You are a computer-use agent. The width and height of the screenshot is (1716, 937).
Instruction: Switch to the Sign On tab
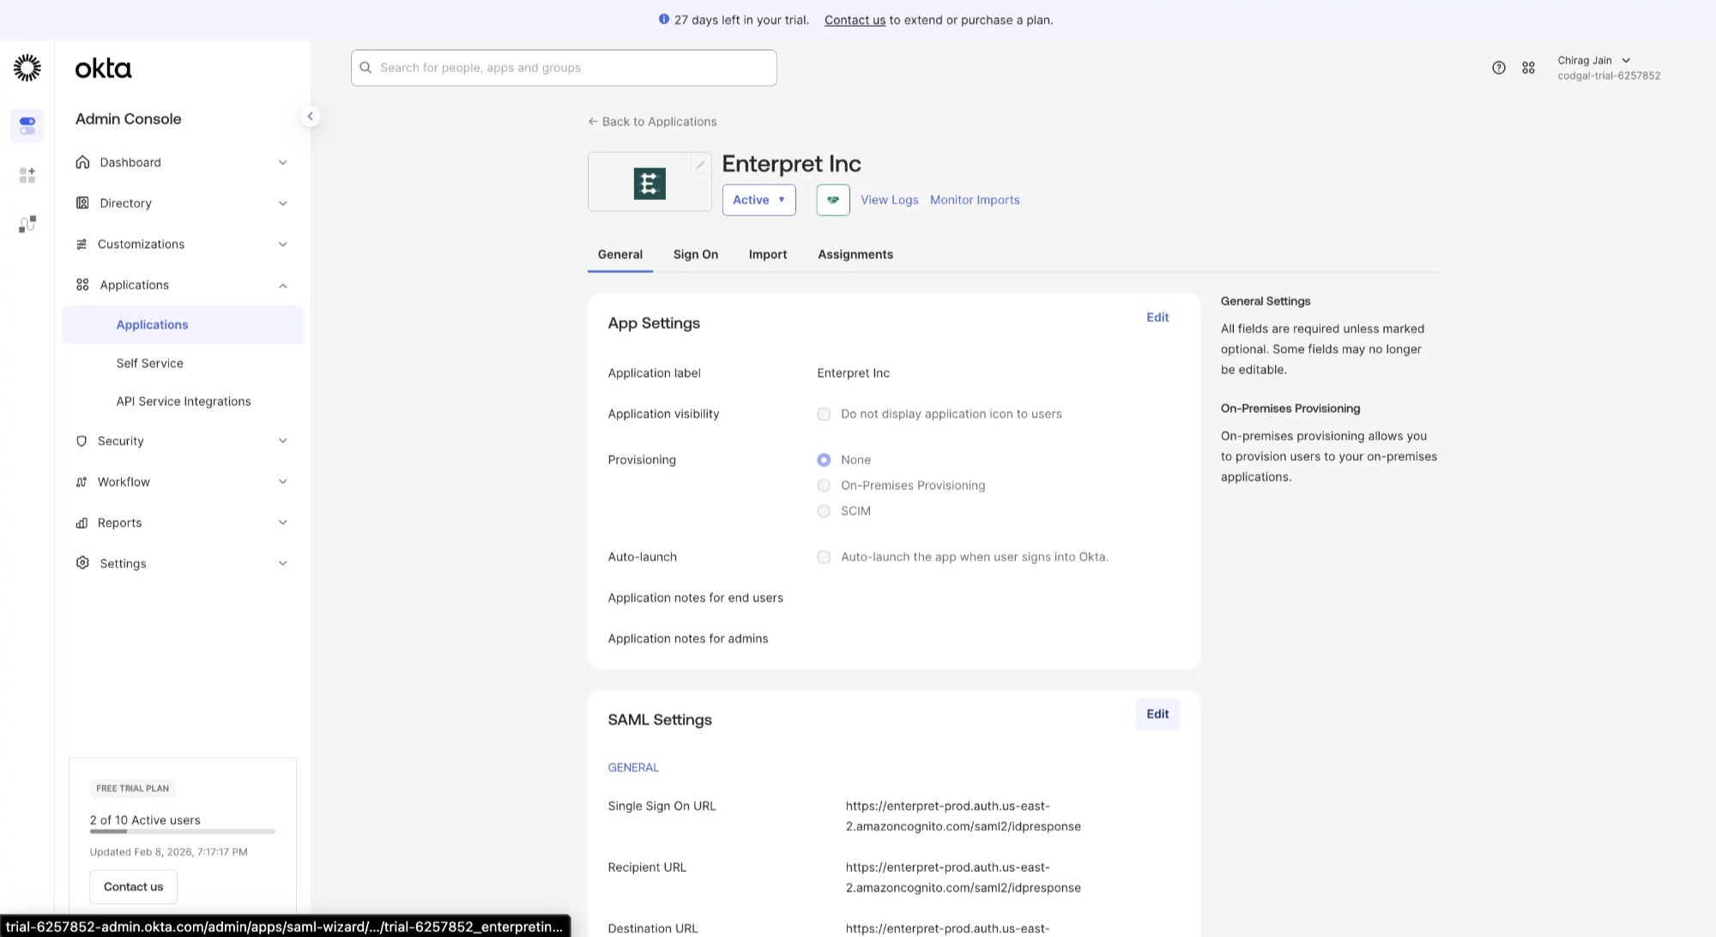695,255
